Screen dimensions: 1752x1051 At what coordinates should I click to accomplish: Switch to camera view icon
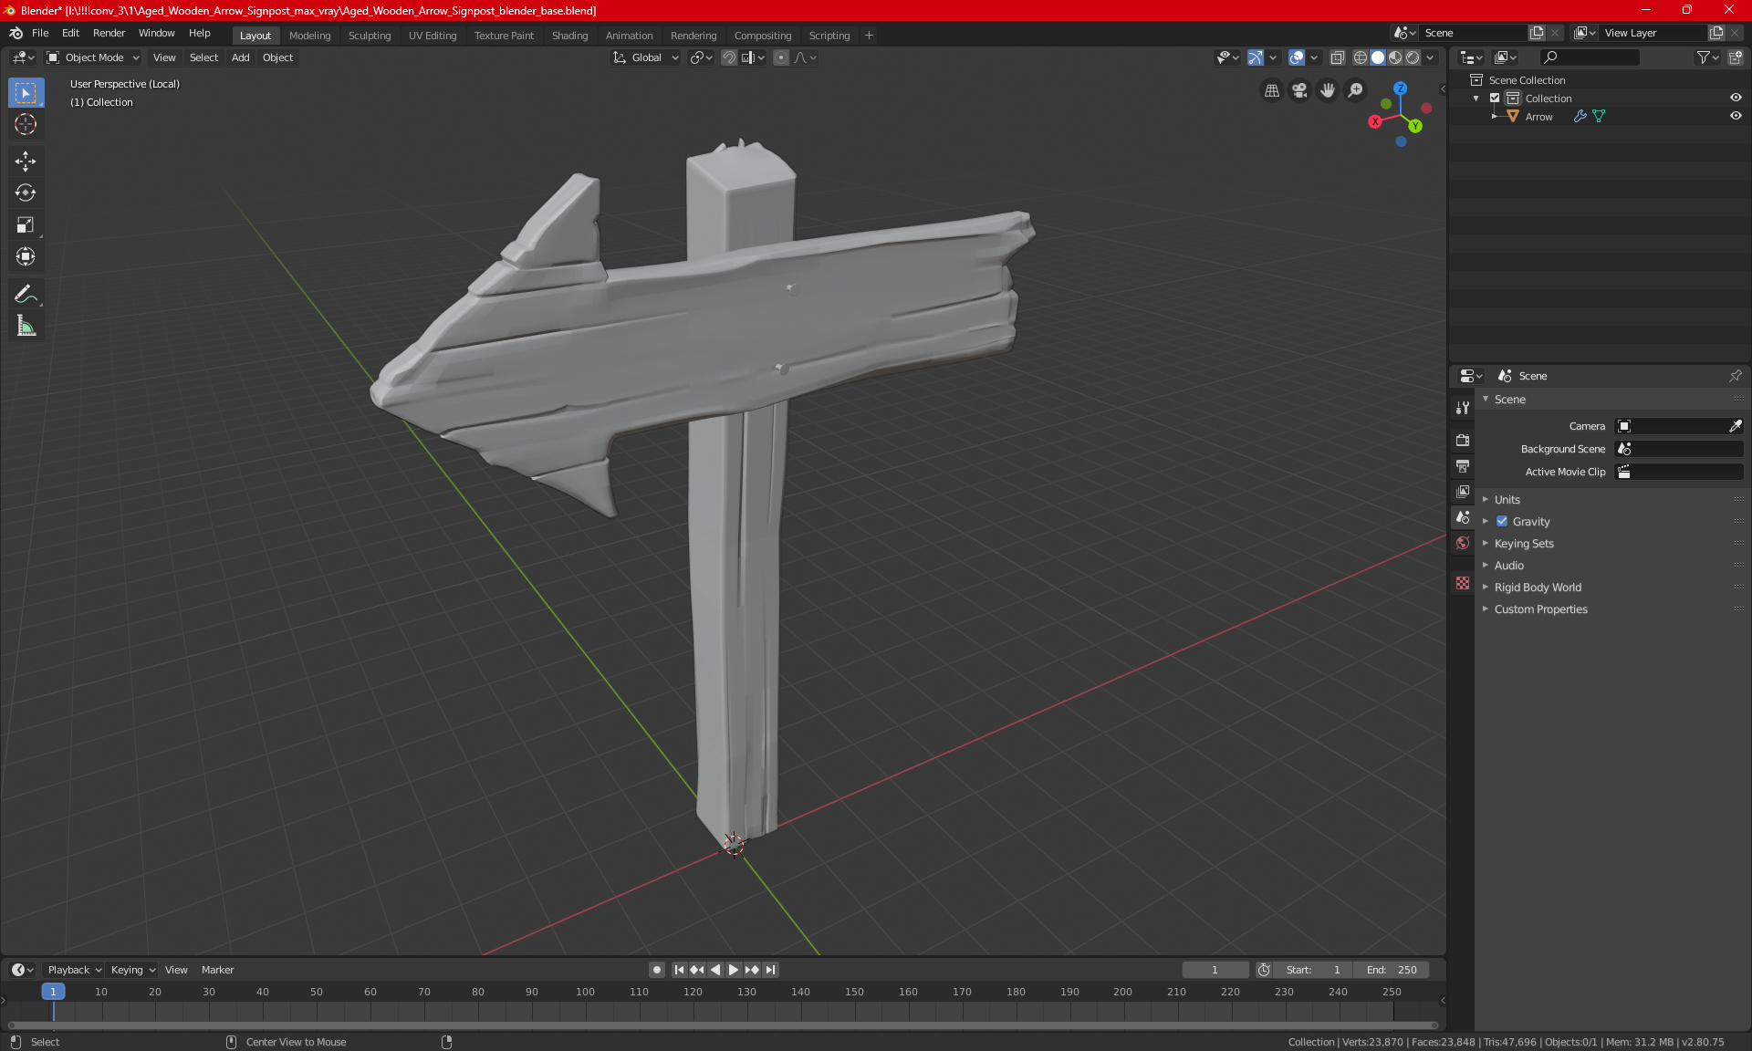coord(1299,90)
